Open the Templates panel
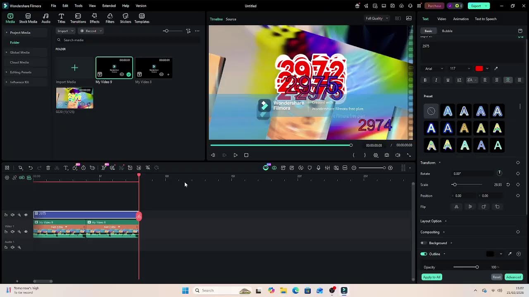 142,18
